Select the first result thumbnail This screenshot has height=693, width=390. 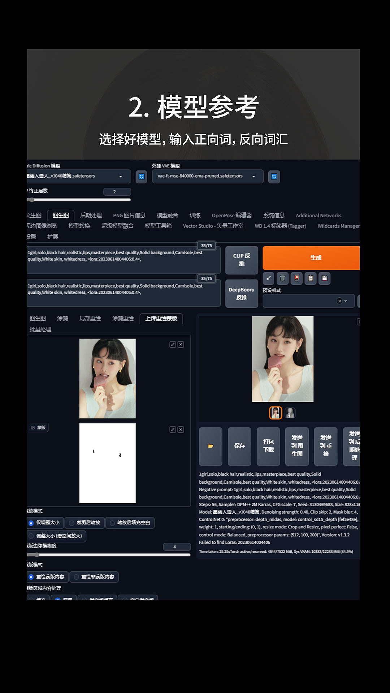(x=276, y=413)
